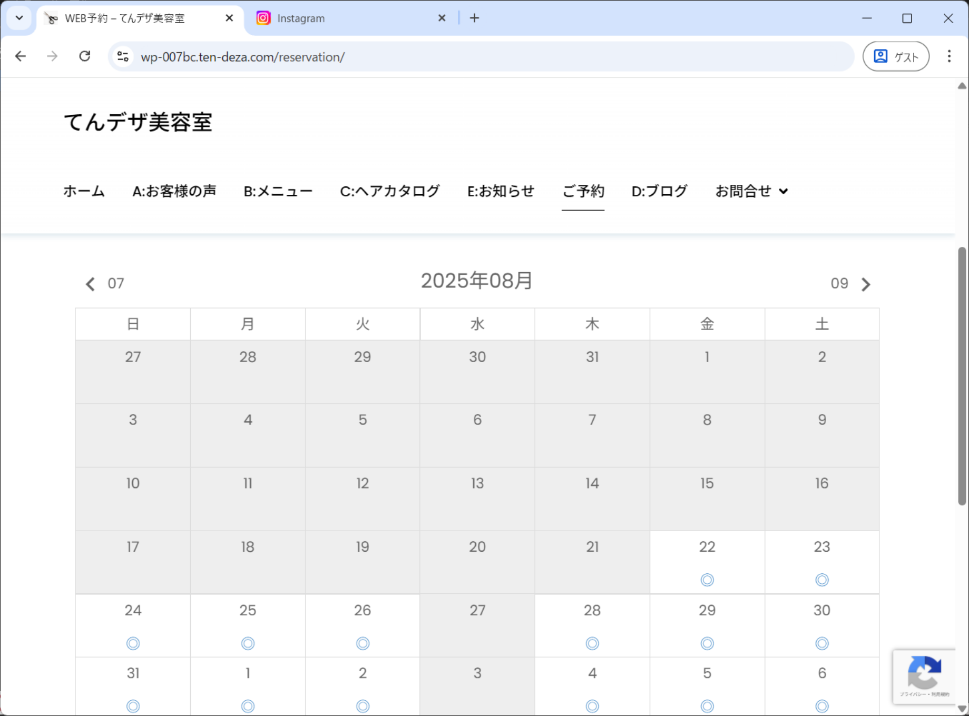
Task: Open C:ヘアカタログ in the navigation
Action: point(389,191)
